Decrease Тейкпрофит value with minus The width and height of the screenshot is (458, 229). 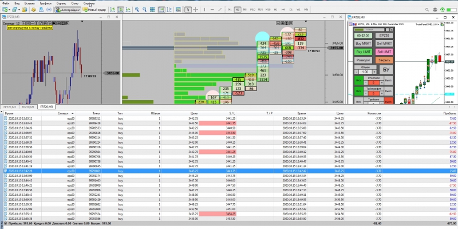click(366, 93)
